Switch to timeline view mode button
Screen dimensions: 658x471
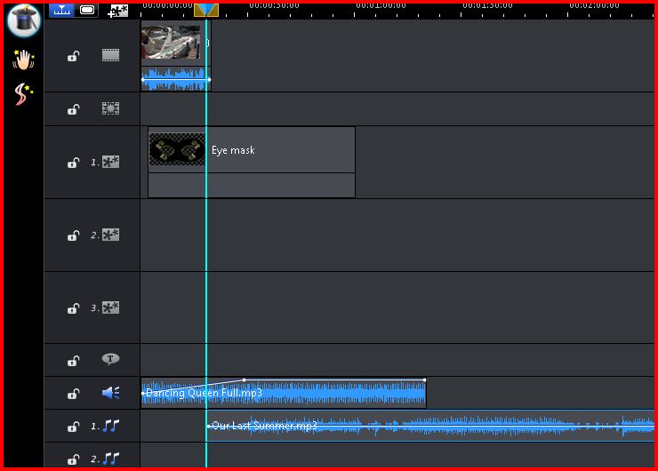pos(61,10)
